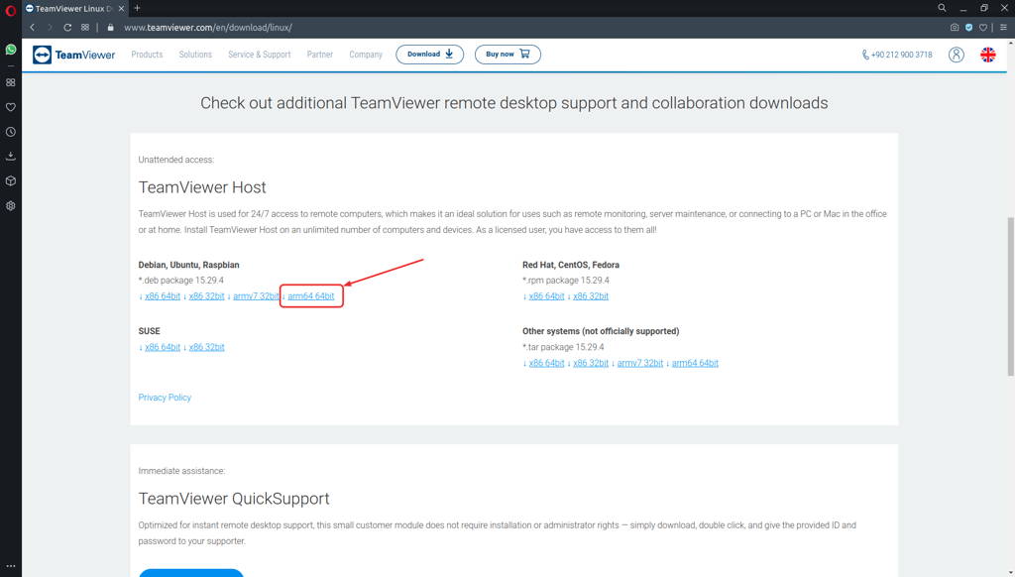Image resolution: width=1015 pixels, height=577 pixels.
Task: Open the downloads panel in sidebar
Action: [10, 156]
